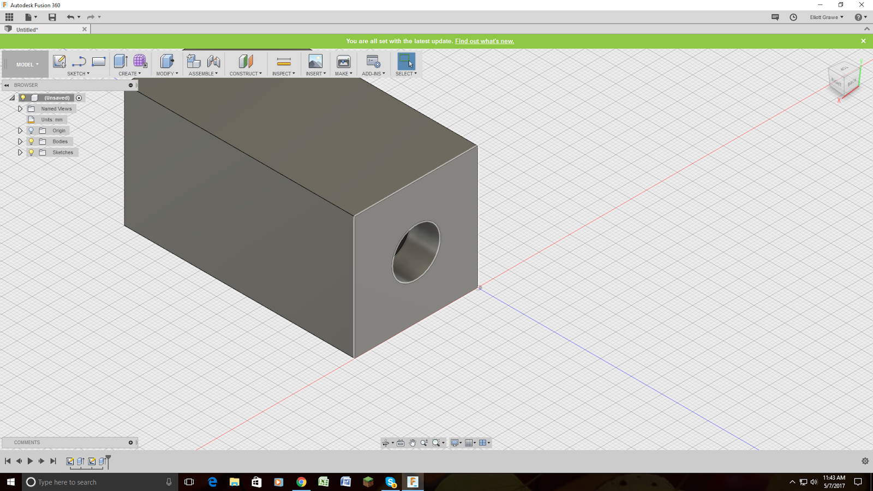Open the INSPECT menu
Screen dimensions: 873x491
(x=284, y=74)
